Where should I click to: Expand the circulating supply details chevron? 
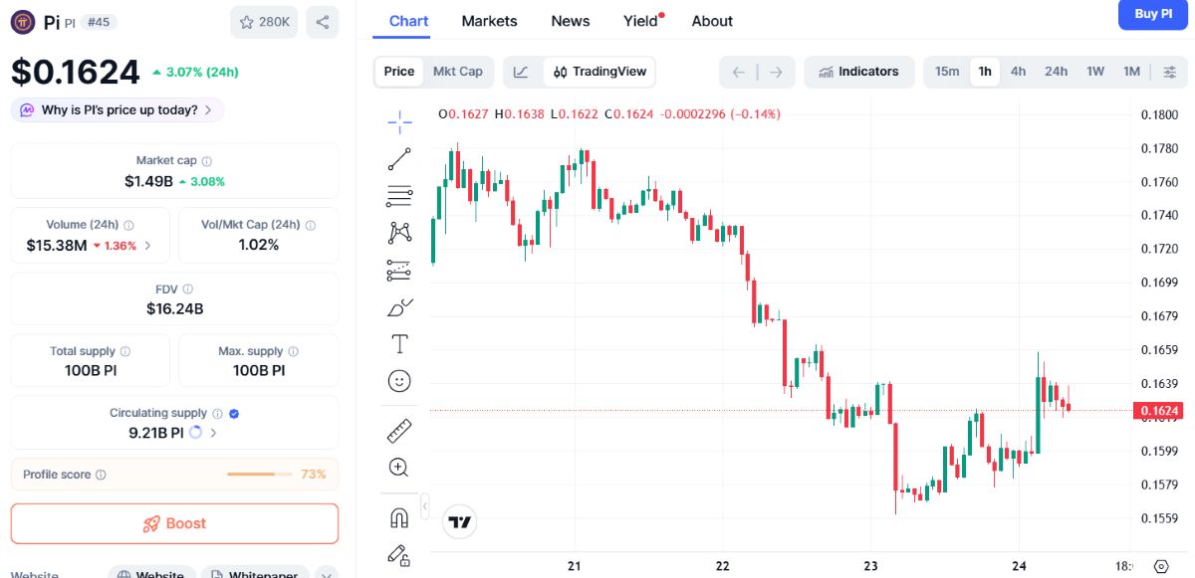(x=214, y=433)
